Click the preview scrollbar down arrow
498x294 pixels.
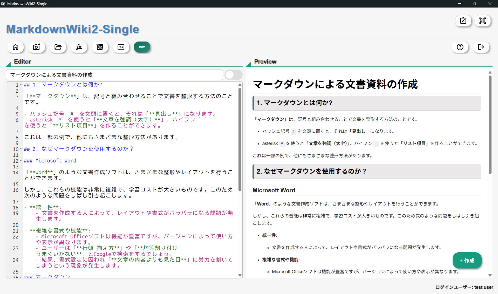(x=490, y=275)
